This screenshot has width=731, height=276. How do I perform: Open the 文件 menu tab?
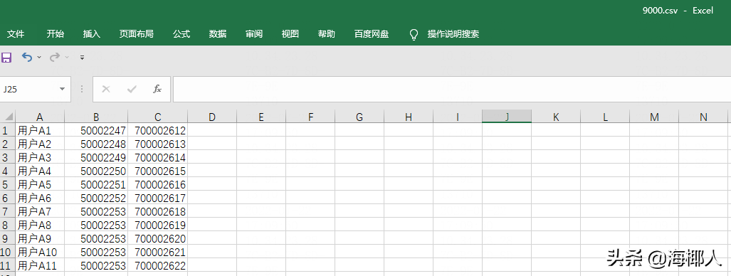[x=16, y=34]
